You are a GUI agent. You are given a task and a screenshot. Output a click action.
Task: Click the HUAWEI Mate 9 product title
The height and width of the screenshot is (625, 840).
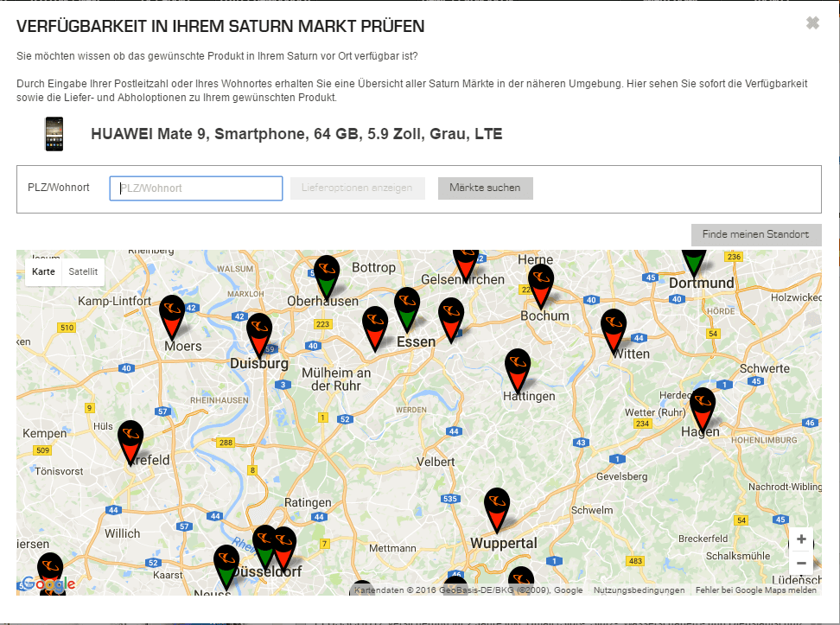click(x=296, y=134)
